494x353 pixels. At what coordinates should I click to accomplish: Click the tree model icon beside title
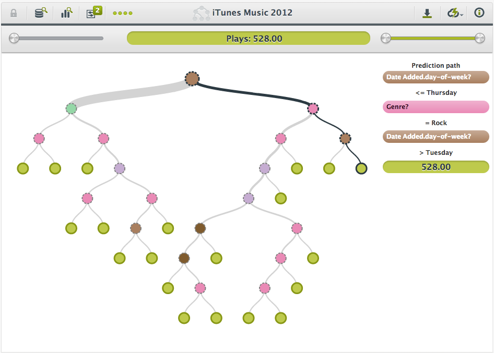[201, 13]
